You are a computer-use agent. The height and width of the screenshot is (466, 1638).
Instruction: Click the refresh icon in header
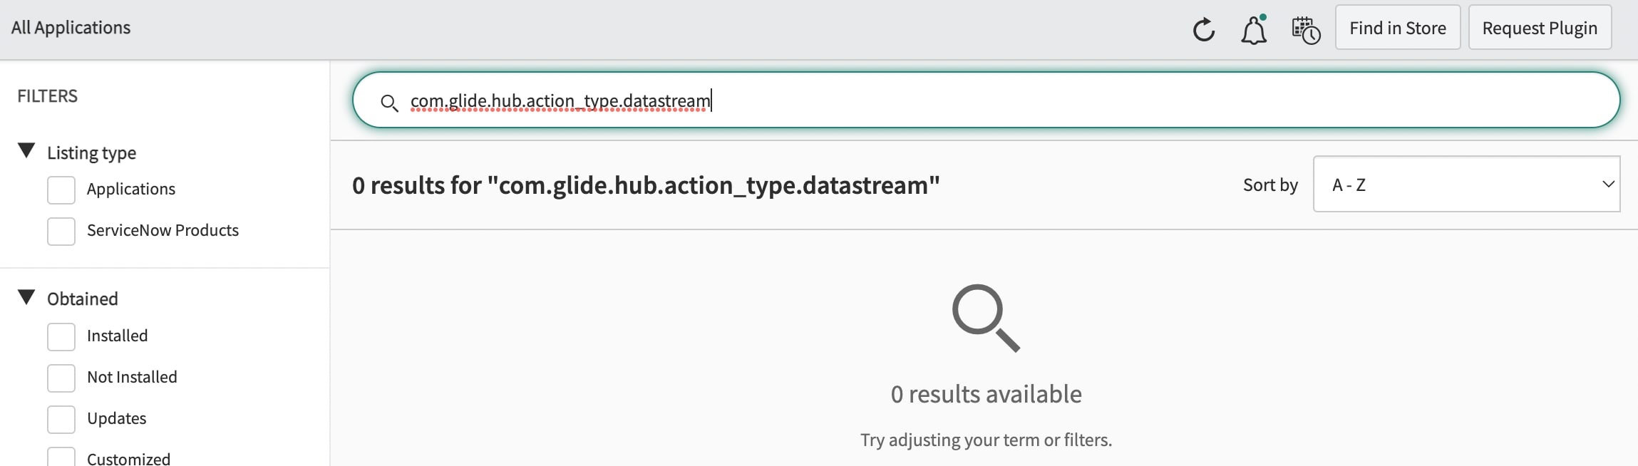pyautogui.click(x=1203, y=29)
